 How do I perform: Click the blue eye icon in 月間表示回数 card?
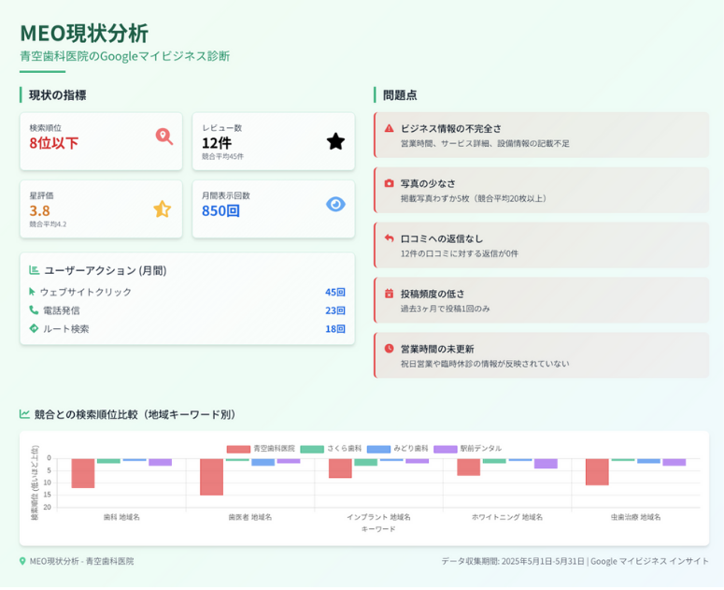point(335,204)
